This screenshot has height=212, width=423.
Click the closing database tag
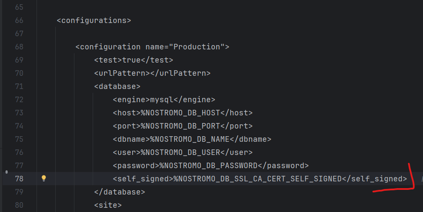point(119,192)
